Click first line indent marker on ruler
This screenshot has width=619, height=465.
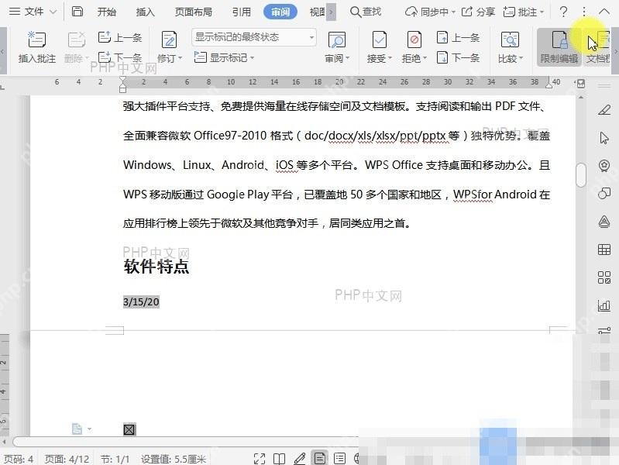pos(122,80)
